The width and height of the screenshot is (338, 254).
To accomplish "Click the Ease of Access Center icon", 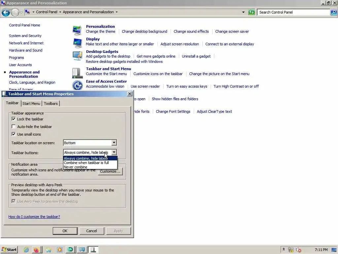I will [77, 85].
